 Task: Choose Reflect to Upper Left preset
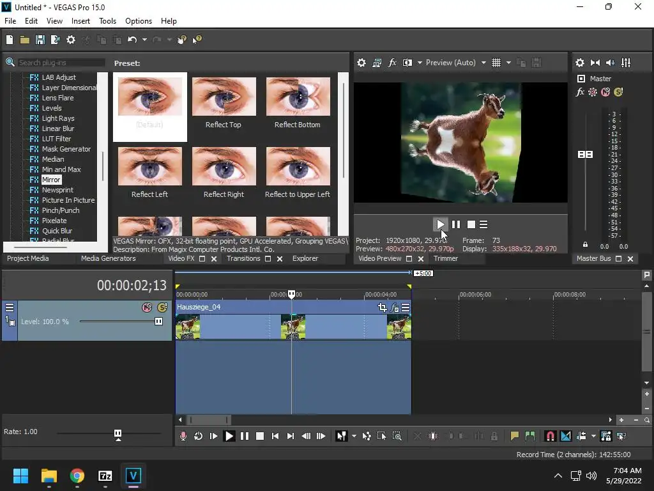coord(298,166)
